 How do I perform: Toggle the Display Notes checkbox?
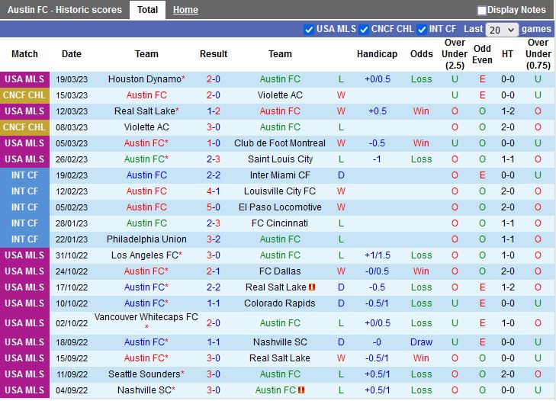click(x=481, y=10)
